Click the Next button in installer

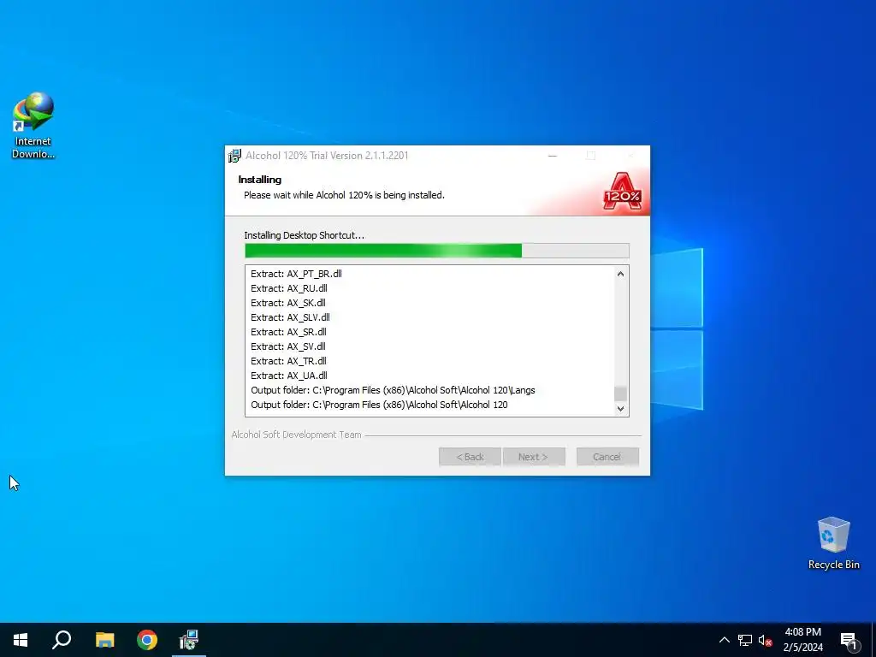coord(534,457)
